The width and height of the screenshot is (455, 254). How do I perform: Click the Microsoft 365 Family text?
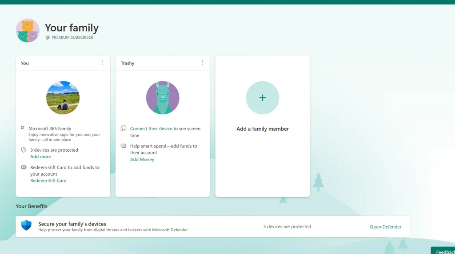50,129
